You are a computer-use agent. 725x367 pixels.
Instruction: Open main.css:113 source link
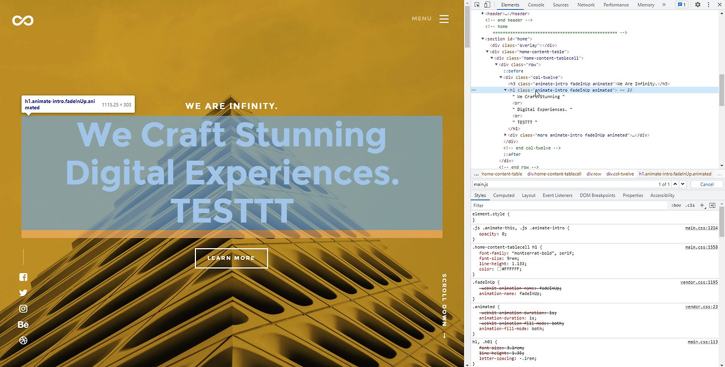pos(702,342)
